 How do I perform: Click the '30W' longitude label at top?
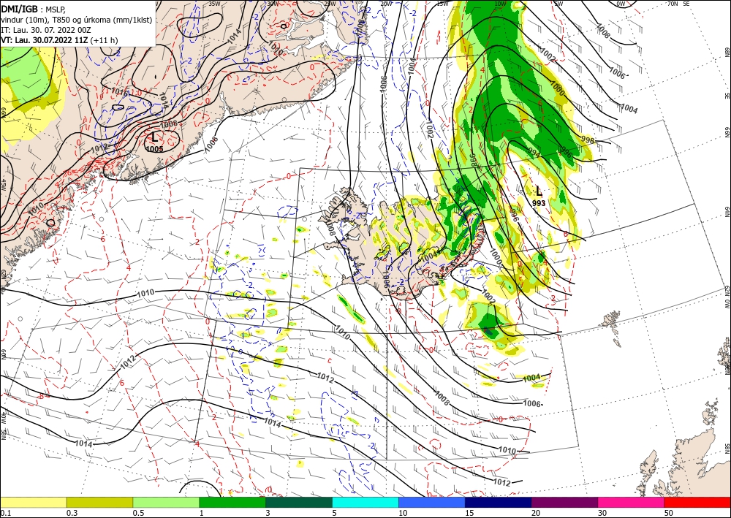[x=273, y=4]
